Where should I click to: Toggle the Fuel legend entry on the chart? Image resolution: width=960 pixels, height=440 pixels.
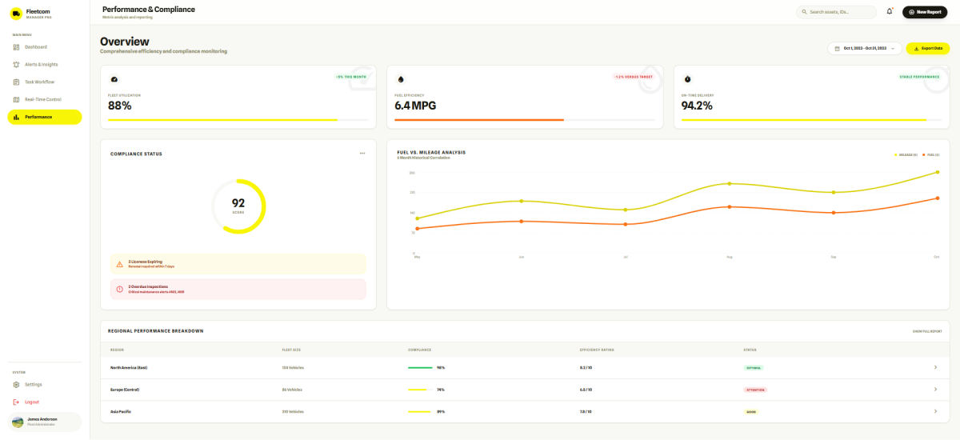[x=931, y=154]
